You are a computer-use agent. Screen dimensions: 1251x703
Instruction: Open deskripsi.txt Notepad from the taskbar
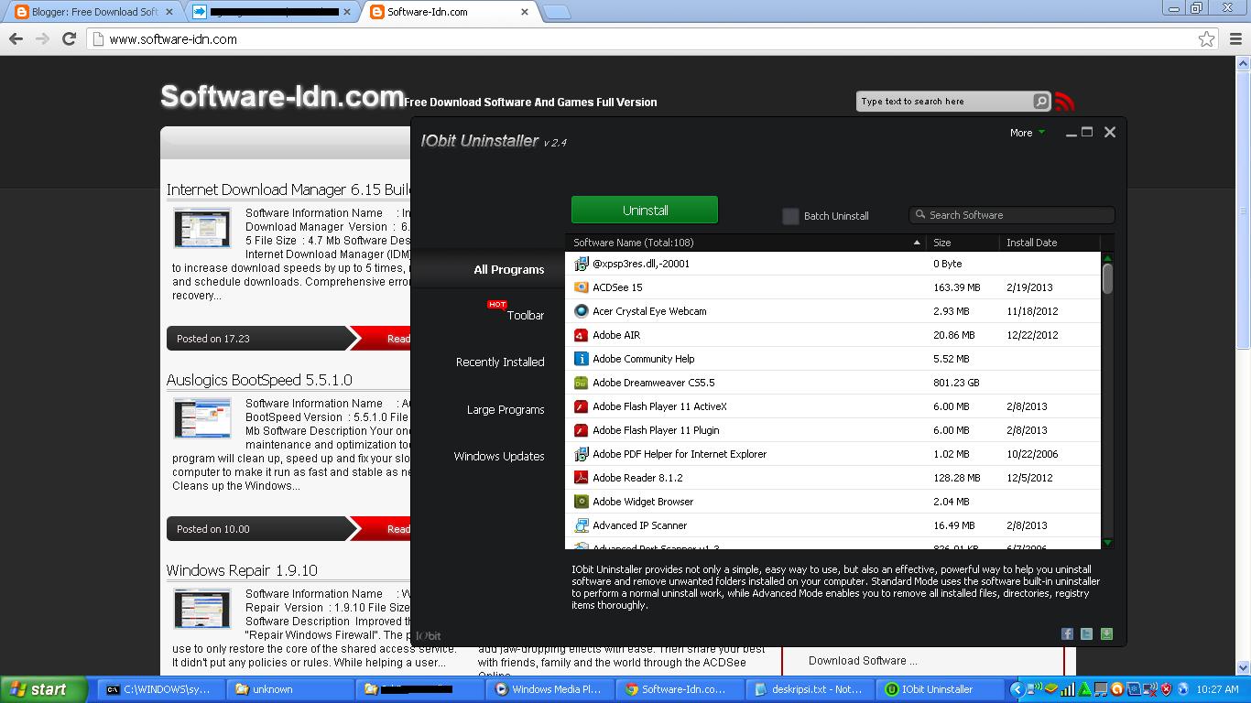[x=810, y=689]
